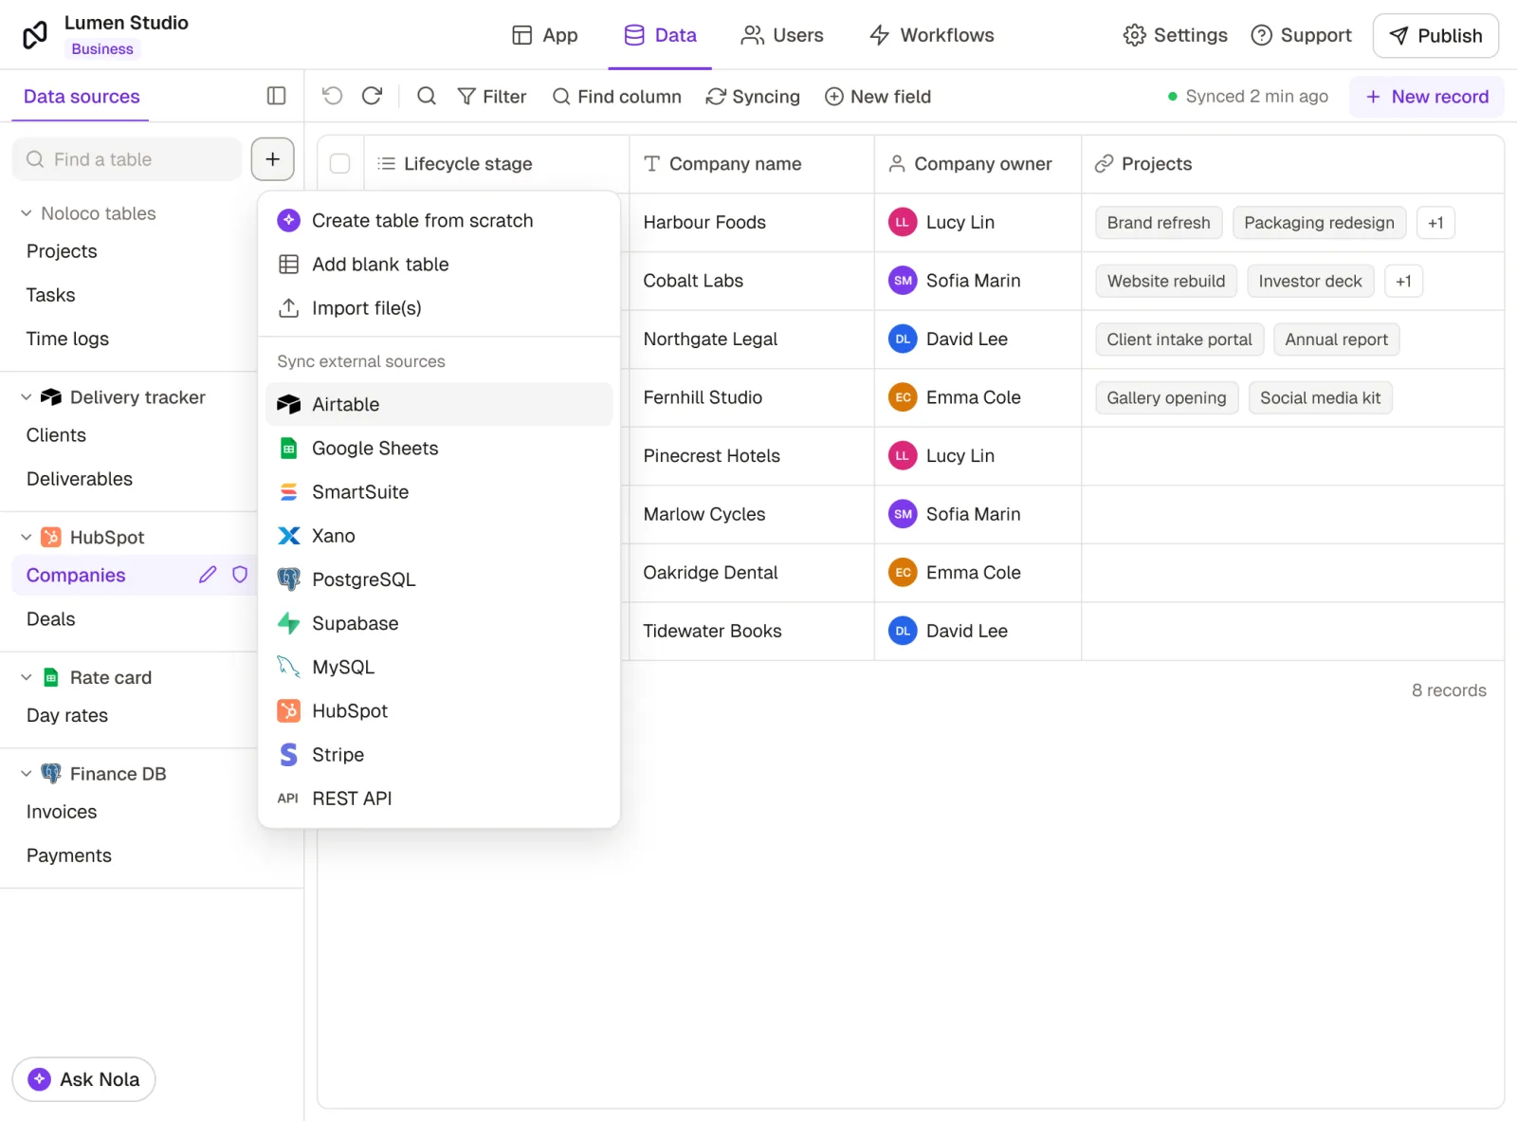Image resolution: width=1517 pixels, height=1121 pixels.
Task: Select Airtable as sync source
Action: [439, 404]
